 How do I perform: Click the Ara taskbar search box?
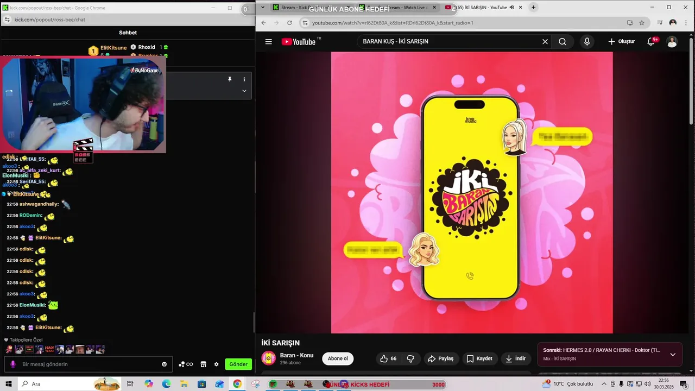click(x=71, y=384)
